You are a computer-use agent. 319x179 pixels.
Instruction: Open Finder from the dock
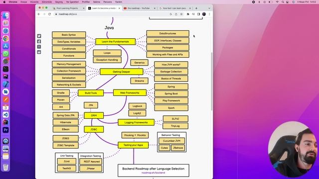5,15
